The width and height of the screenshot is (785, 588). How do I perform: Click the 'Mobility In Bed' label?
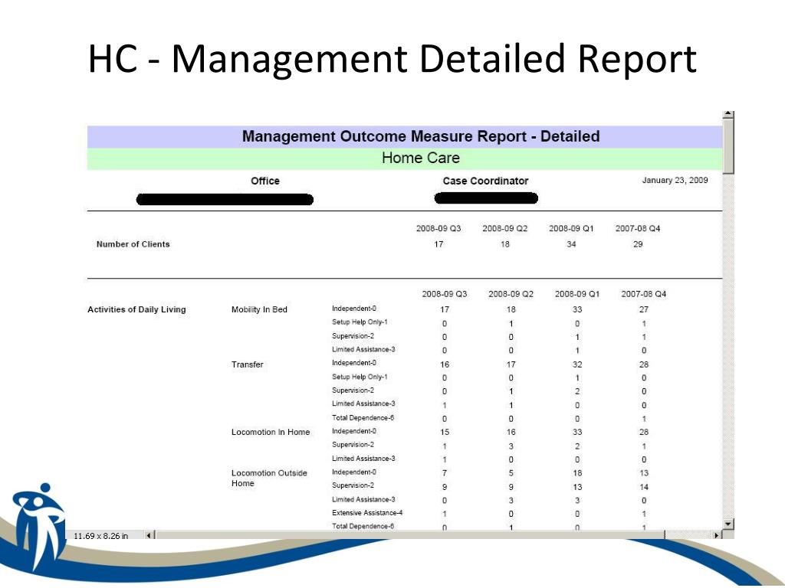pos(259,309)
